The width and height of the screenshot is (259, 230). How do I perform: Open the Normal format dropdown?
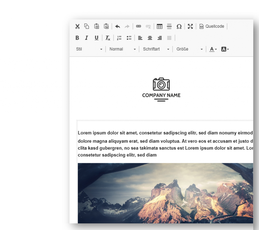(123, 49)
